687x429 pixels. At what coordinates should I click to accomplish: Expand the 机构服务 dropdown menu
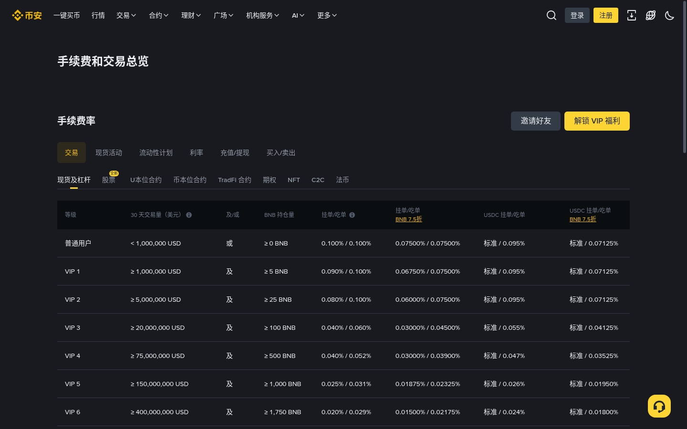(263, 15)
